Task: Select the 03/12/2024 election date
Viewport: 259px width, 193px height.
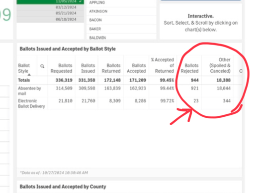Action: [50, 7]
